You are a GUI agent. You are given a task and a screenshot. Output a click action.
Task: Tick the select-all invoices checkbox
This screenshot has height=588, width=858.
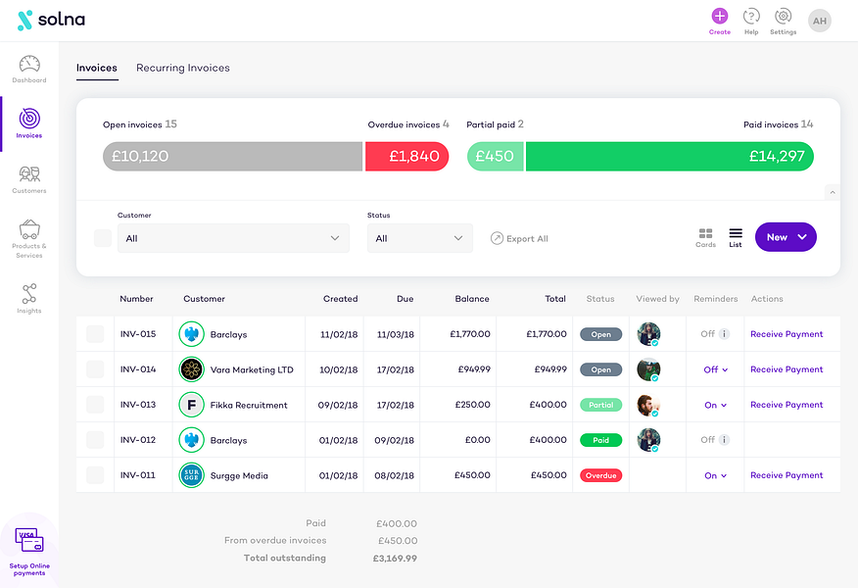pyautogui.click(x=103, y=238)
